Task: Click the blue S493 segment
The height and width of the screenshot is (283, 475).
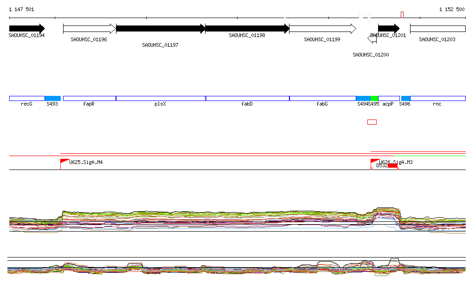Action: pyautogui.click(x=52, y=98)
